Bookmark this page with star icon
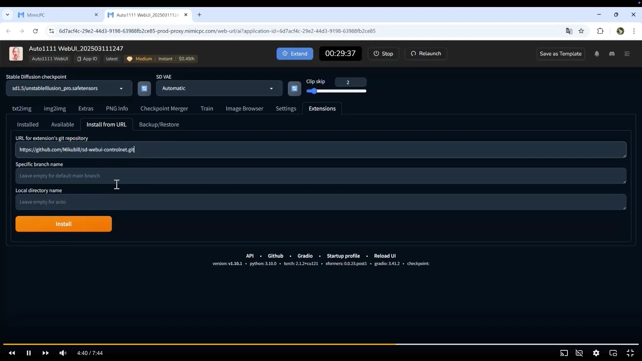Screen dimensions: 642x361 pyautogui.click(x=581, y=31)
